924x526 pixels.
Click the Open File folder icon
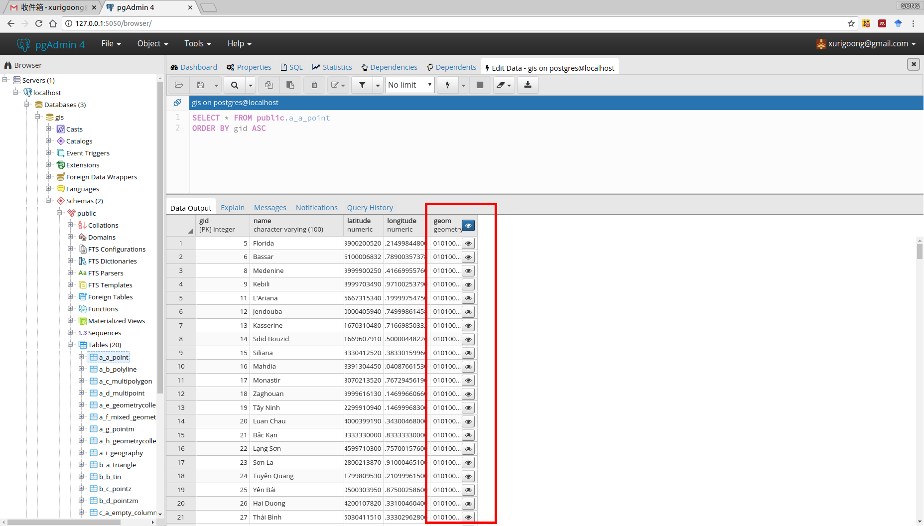(x=179, y=85)
